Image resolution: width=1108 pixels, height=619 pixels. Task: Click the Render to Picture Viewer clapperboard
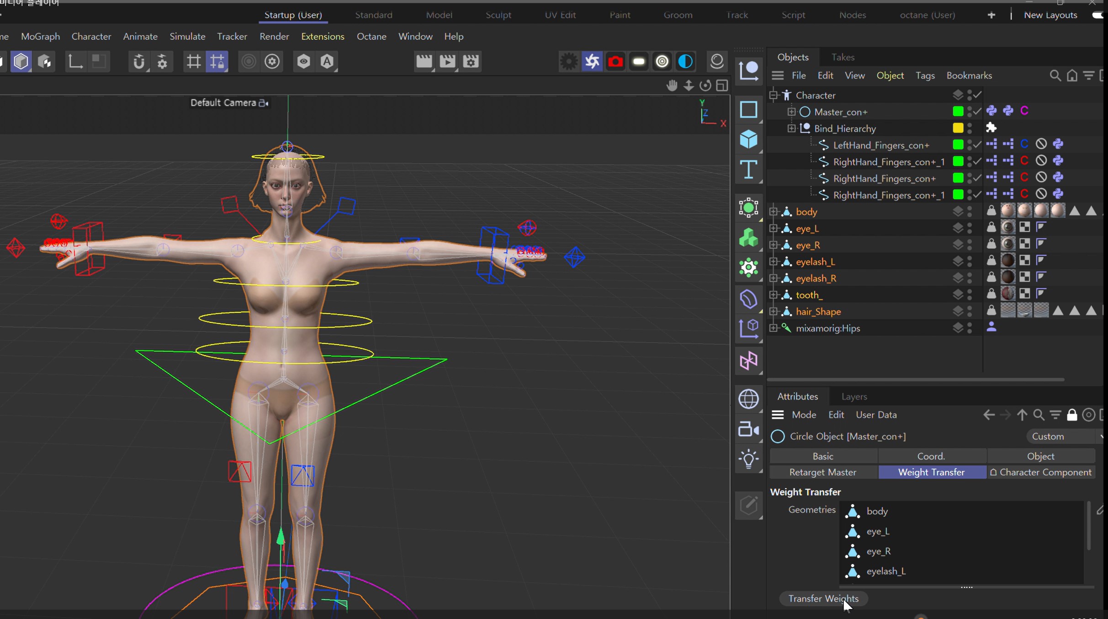[447, 61]
